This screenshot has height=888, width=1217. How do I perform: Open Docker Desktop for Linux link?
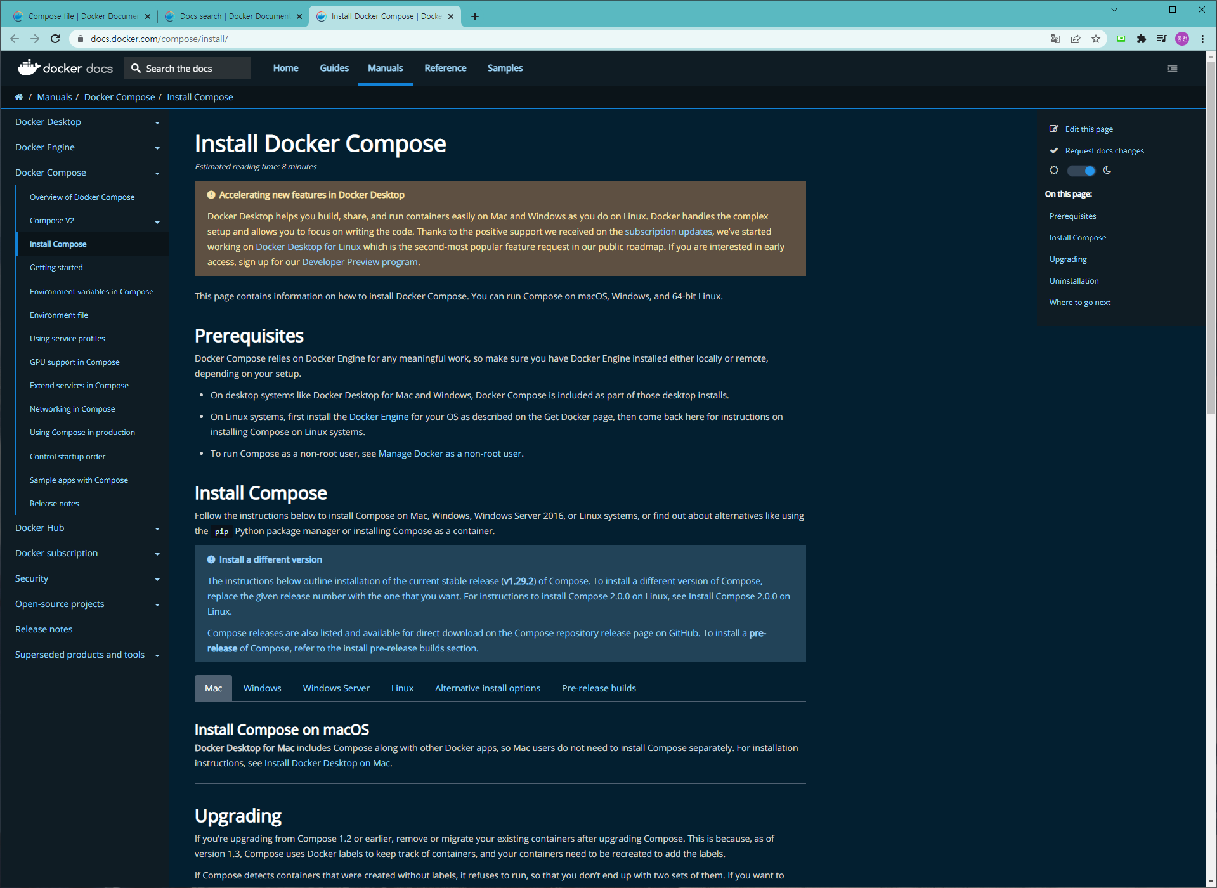tap(308, 247)
